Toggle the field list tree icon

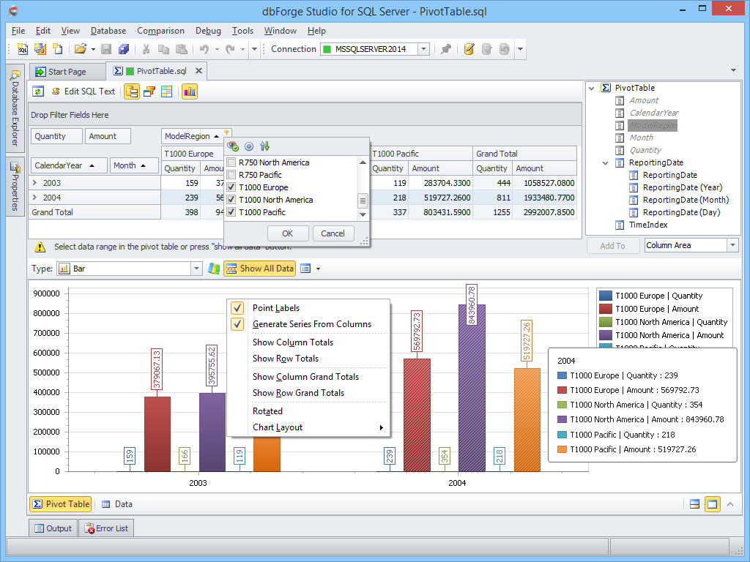coord(132,91)
